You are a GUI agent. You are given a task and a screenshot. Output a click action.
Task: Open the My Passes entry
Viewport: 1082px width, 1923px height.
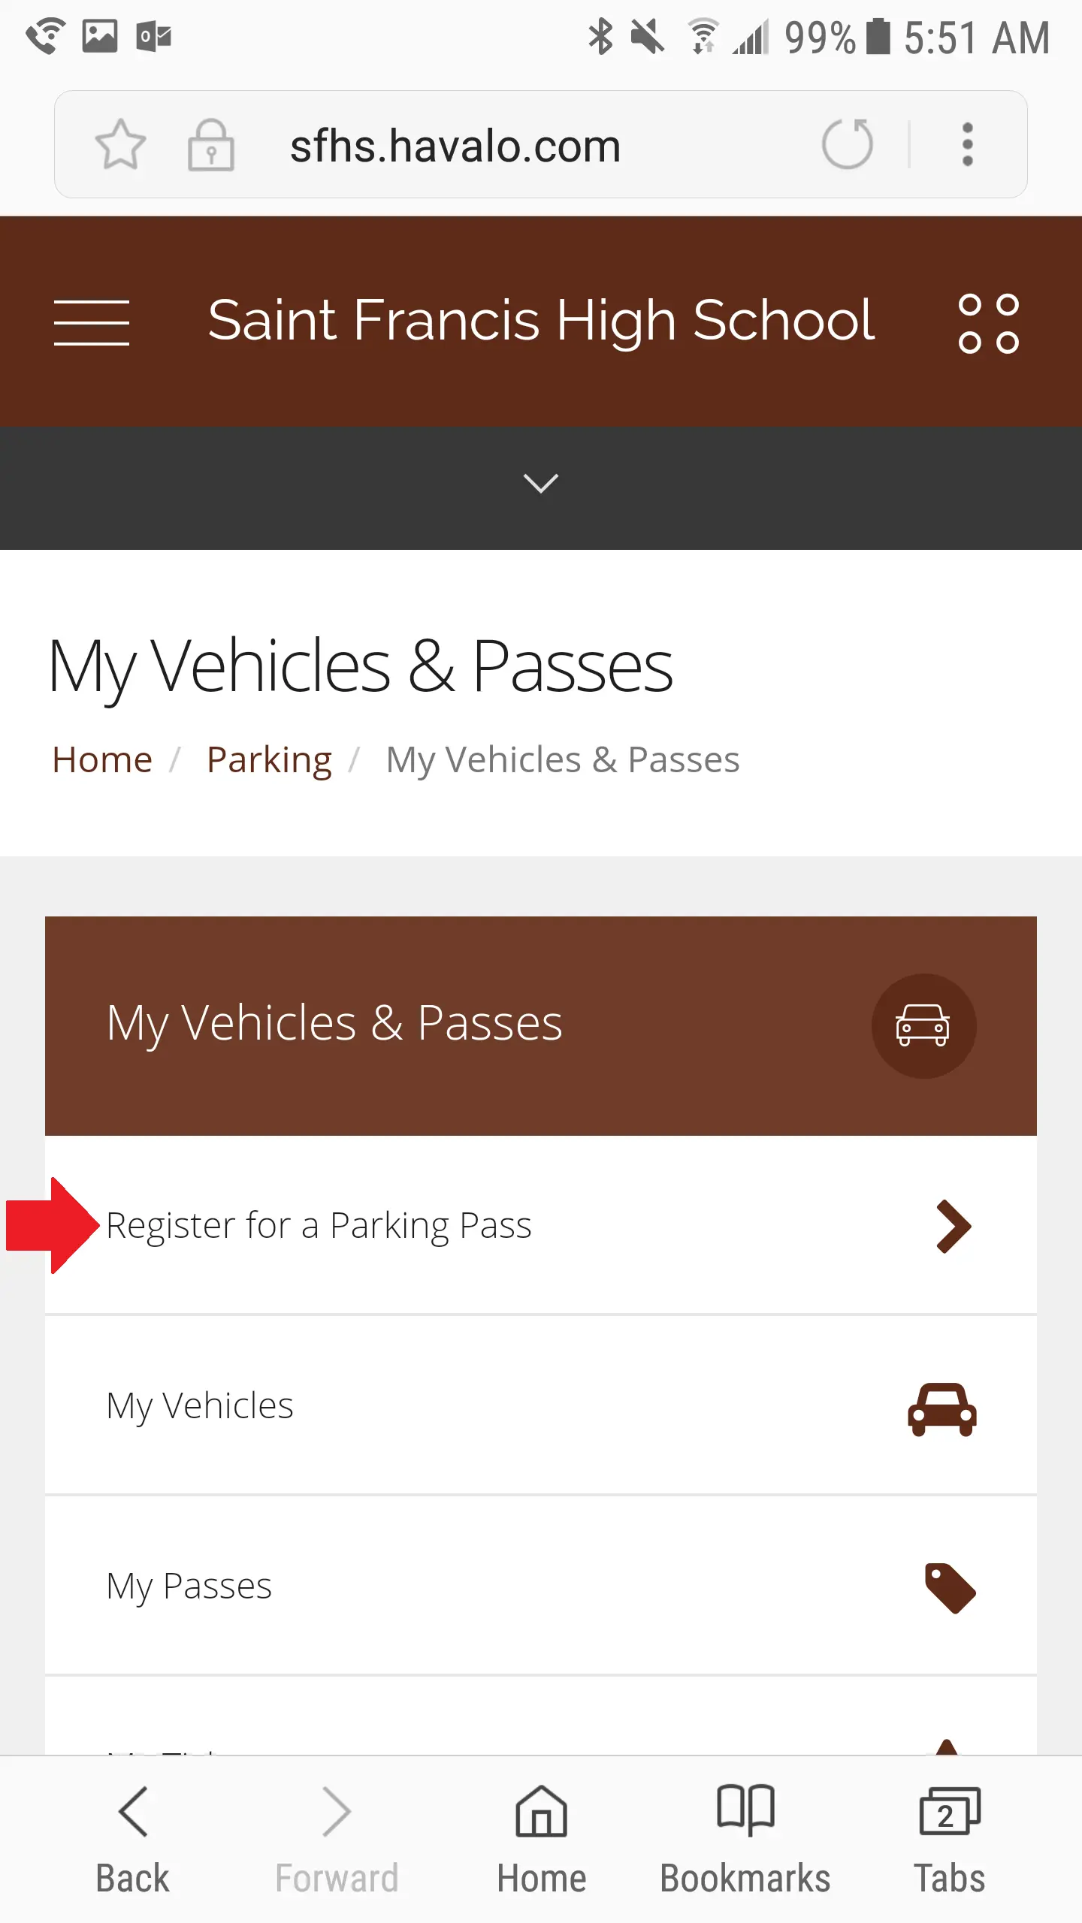pyautogui.click(x=541, y=1586)
